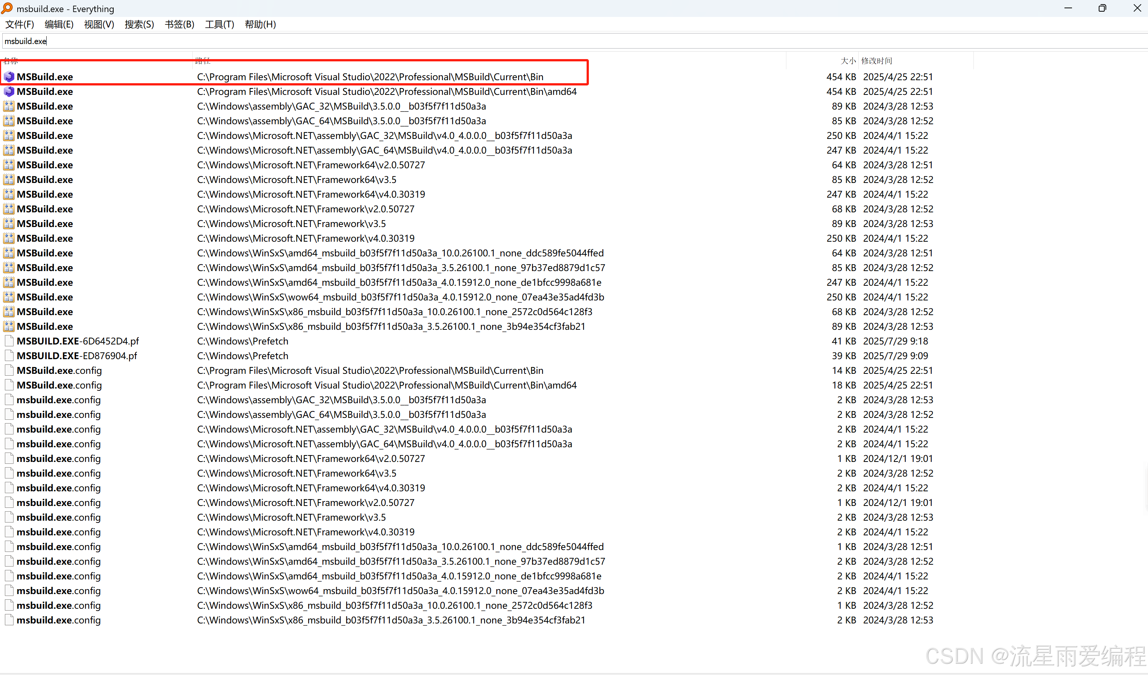Restore down the Everything window
Screen dimensions: 1148x675
(1102, 8)
